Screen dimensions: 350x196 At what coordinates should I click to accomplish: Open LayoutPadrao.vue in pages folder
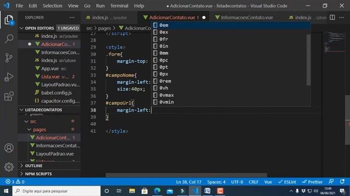[x=49, y=154]
